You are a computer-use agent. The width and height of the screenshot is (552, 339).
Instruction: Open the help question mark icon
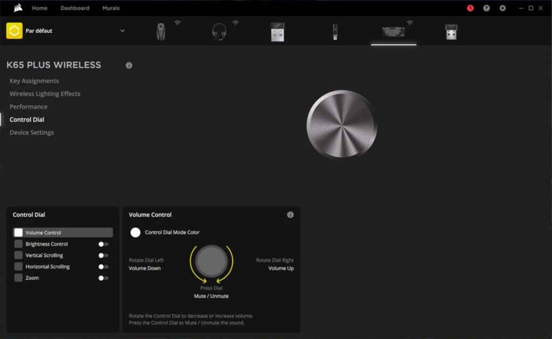(x=486, y=8)
